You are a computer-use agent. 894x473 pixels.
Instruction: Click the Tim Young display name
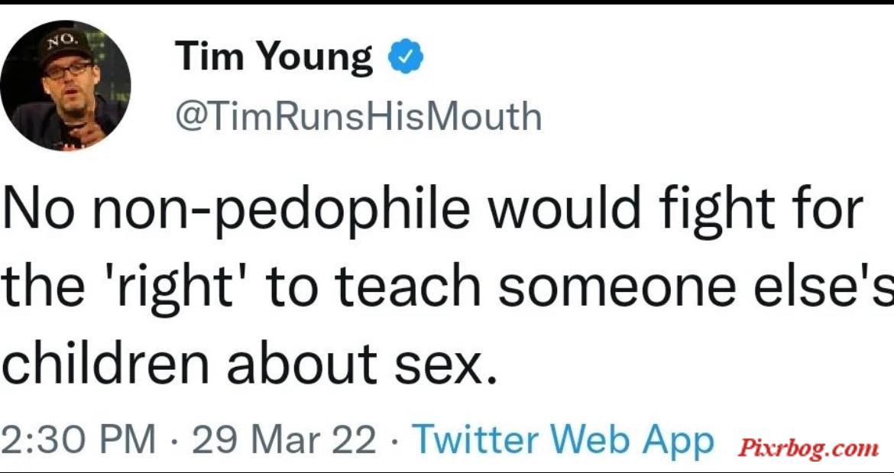274,57
